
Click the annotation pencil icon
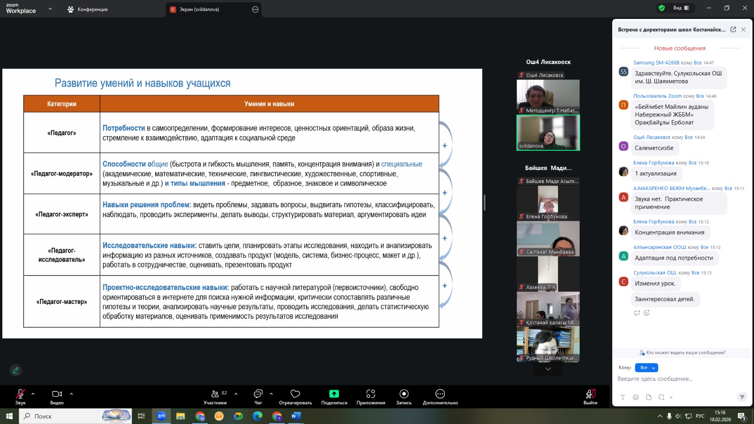click(16, 370)
